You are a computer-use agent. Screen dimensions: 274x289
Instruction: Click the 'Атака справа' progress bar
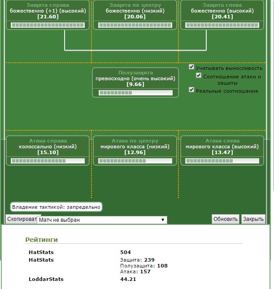coord(48,160)
